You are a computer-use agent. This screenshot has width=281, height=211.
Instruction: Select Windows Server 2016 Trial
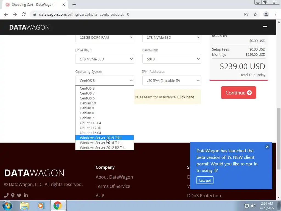click(x=105, y=143)
